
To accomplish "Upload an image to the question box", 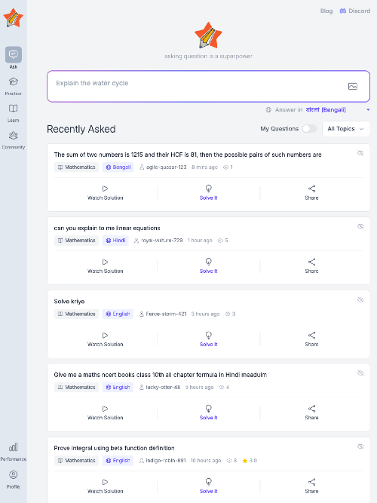I will click(353, 86).
